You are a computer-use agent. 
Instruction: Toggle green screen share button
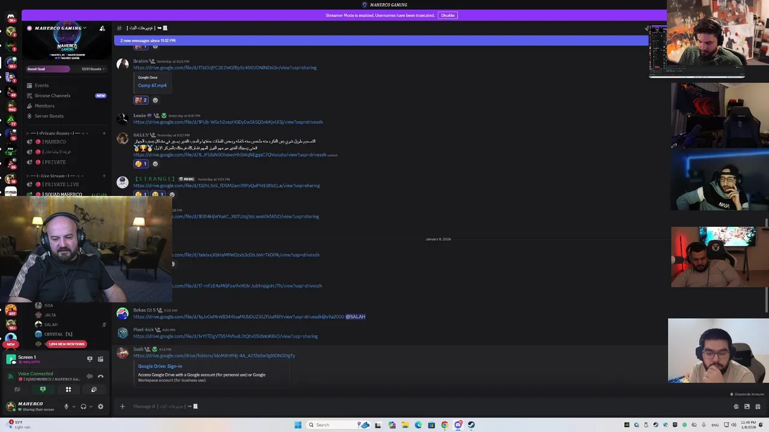pos(43,389)
